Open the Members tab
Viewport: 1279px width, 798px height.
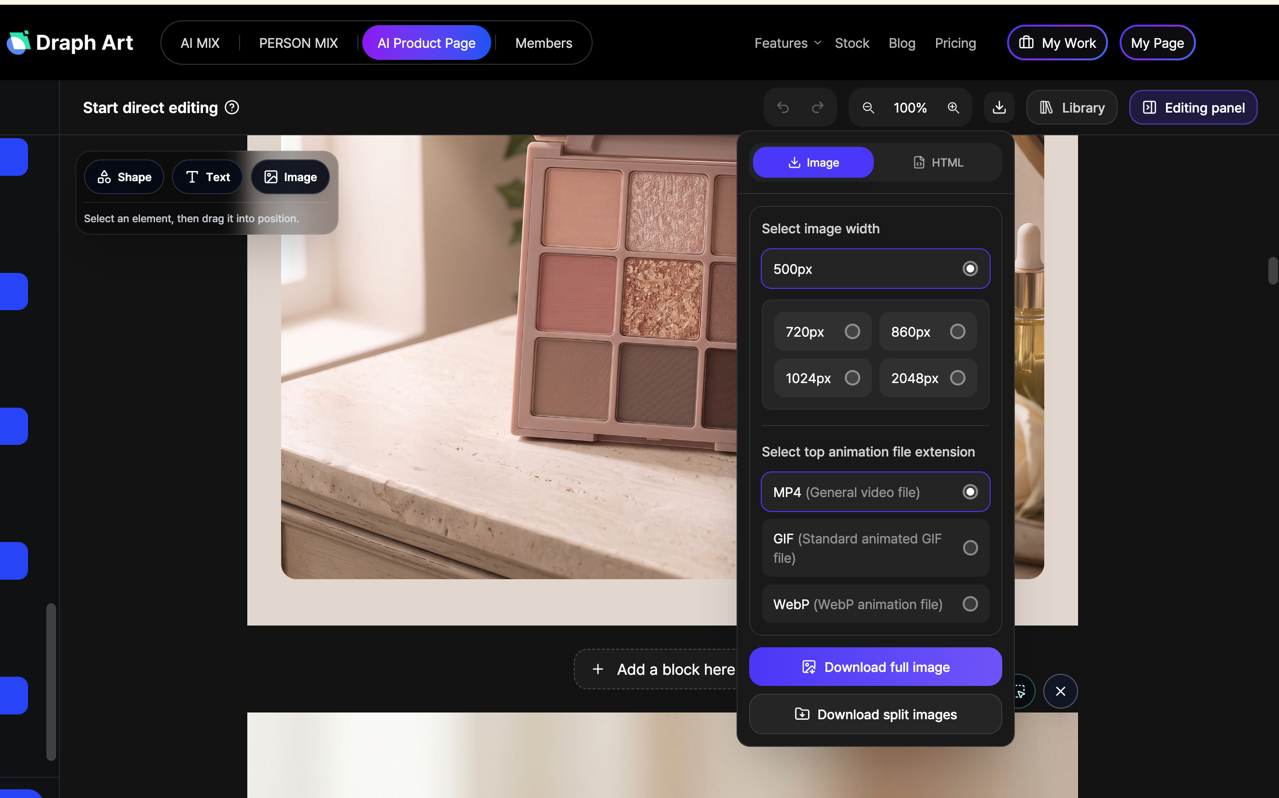(543, 43)
